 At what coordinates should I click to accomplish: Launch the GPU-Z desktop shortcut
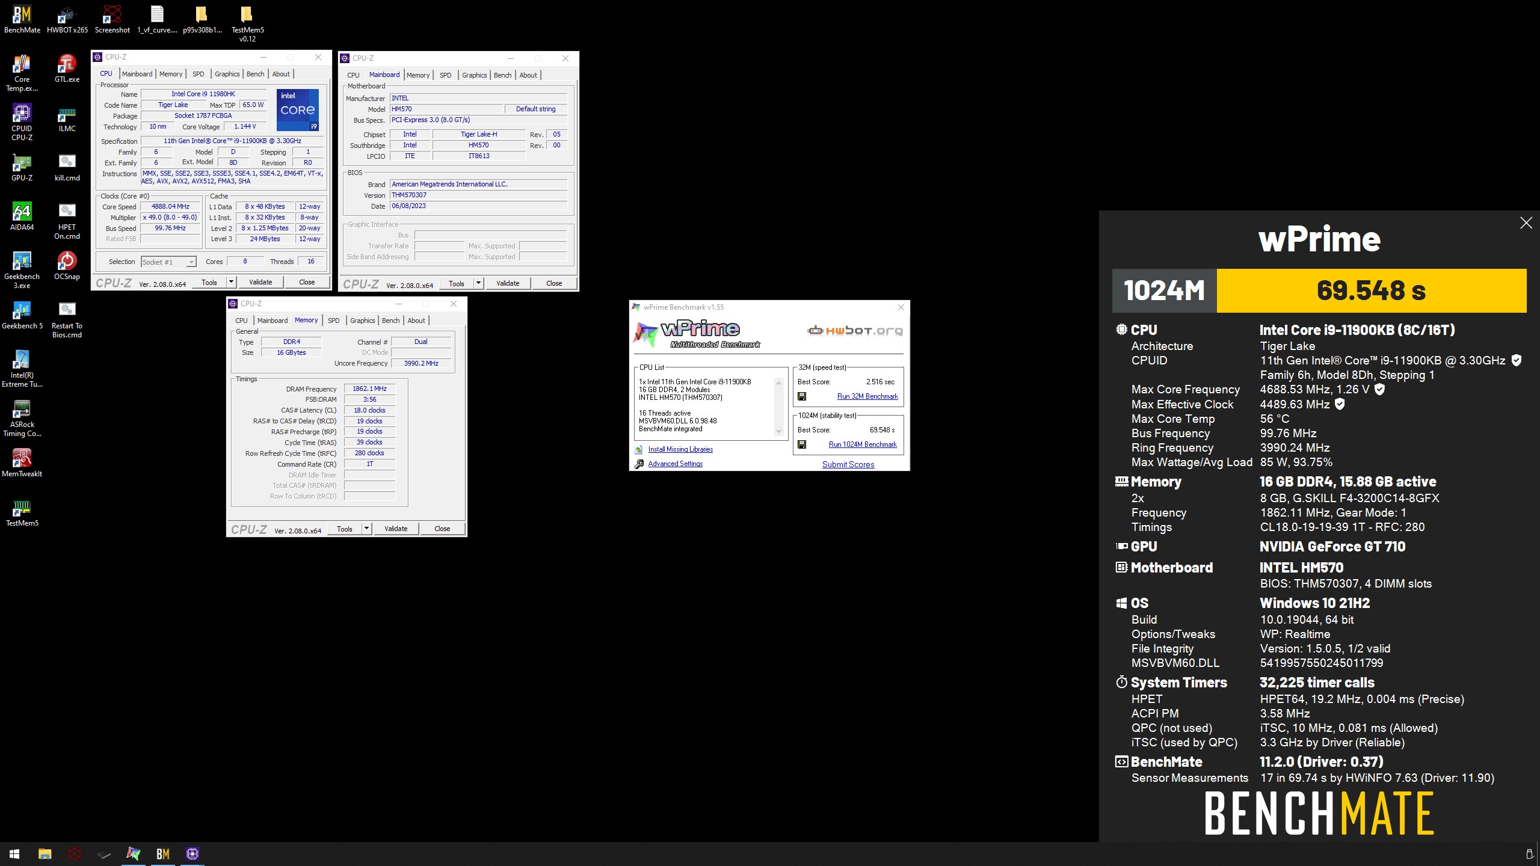click(x=22, y=167)
